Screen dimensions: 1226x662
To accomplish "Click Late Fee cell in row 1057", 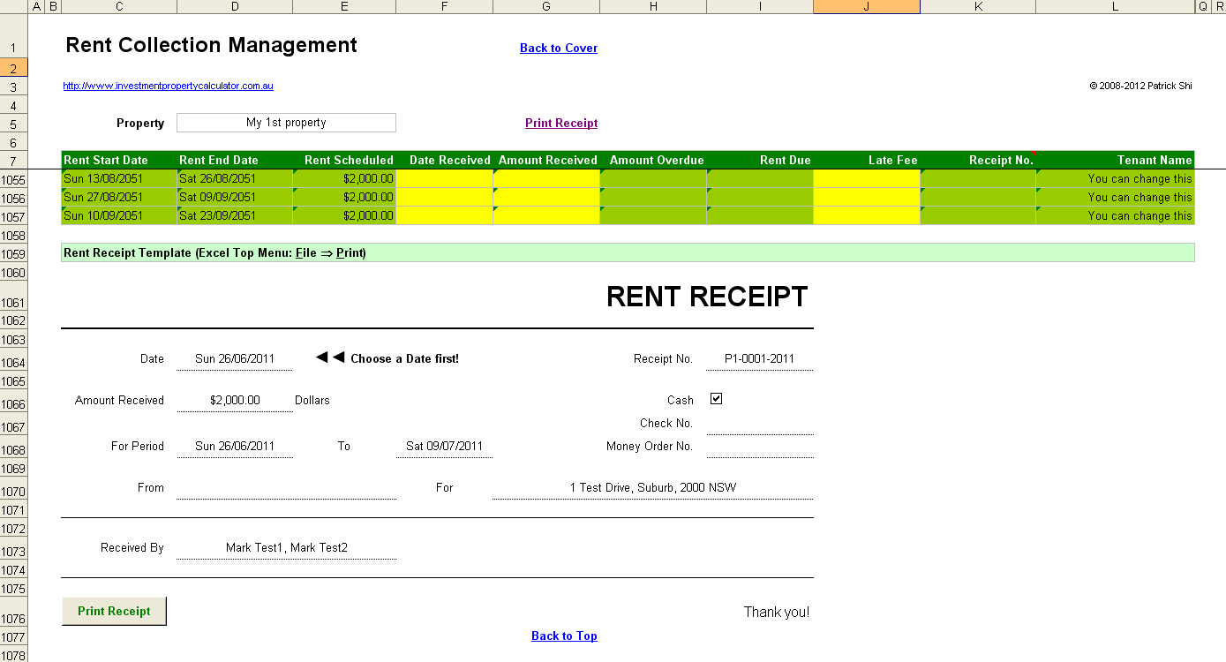I will (x=867, y=216).
